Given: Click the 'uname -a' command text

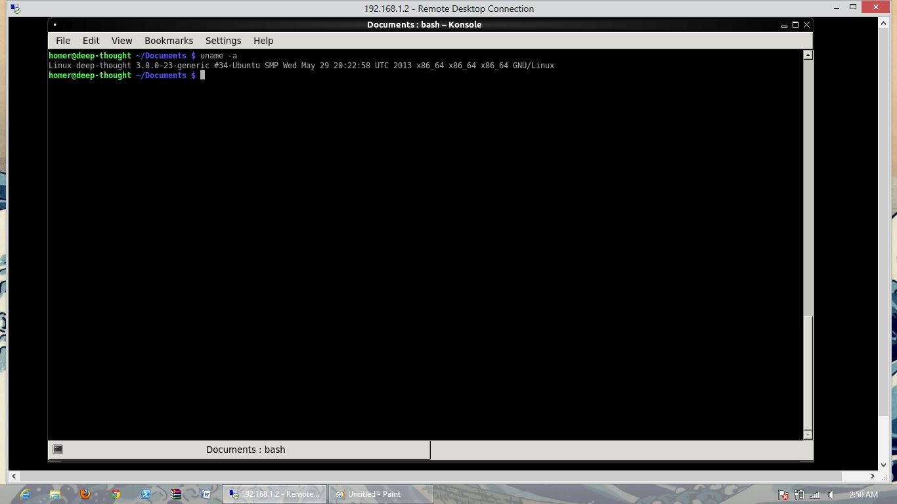Looking at the screenshot, I should pyautogui.click(x=219, y=56).
